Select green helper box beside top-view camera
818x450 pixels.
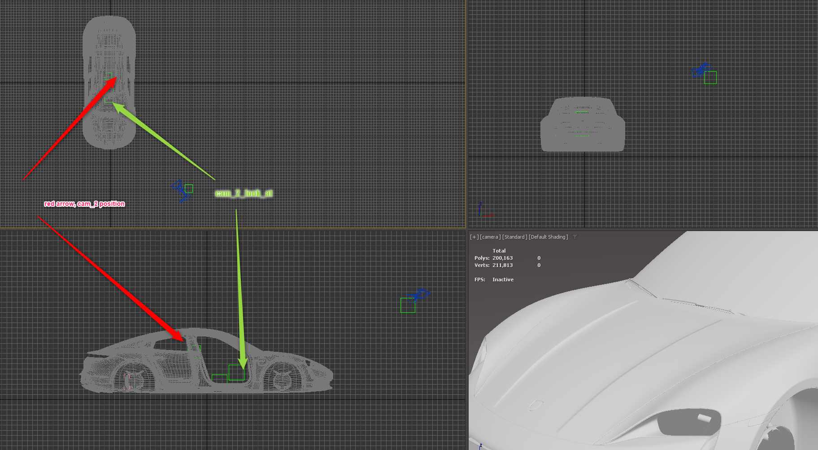pos(189,188)
